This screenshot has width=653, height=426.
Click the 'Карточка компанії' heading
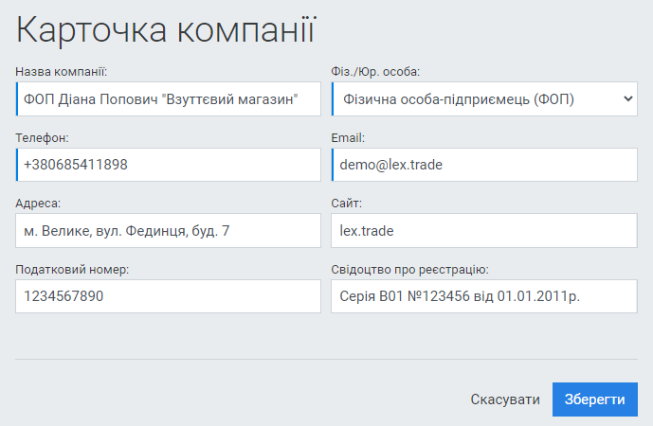(166, 30)
